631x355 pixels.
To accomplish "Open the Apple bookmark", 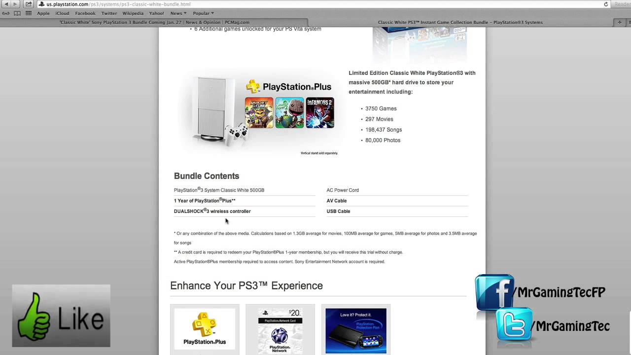I will coord(43,13).
